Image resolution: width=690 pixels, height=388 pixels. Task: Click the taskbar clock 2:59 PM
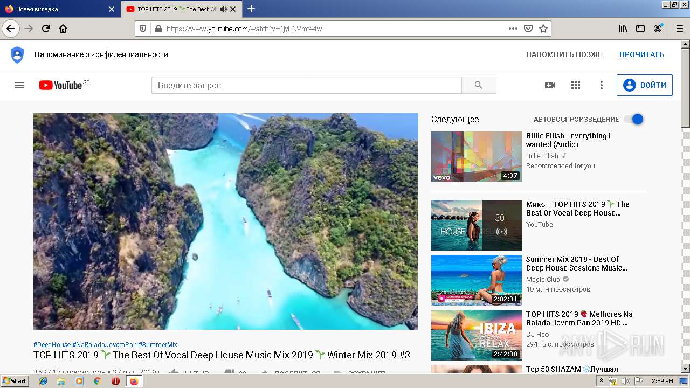point(662,381)
